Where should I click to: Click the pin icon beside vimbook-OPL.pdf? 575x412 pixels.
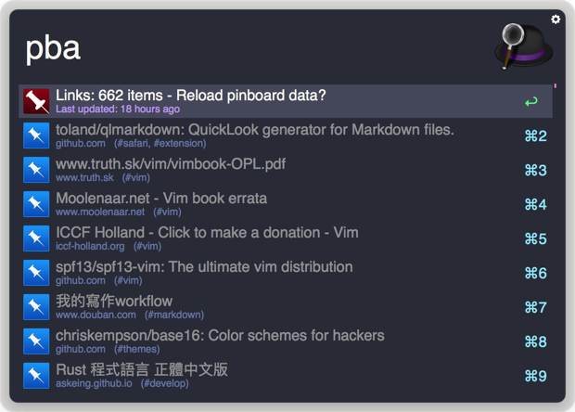coord(36,170)
